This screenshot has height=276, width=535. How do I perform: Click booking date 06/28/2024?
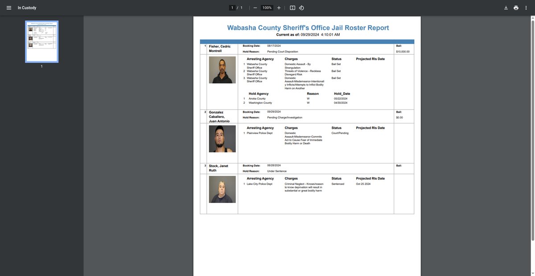click(x=274, y=165)
